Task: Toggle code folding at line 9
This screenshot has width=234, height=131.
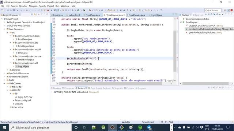Action: pyautogui.click(x=55, y=25)
